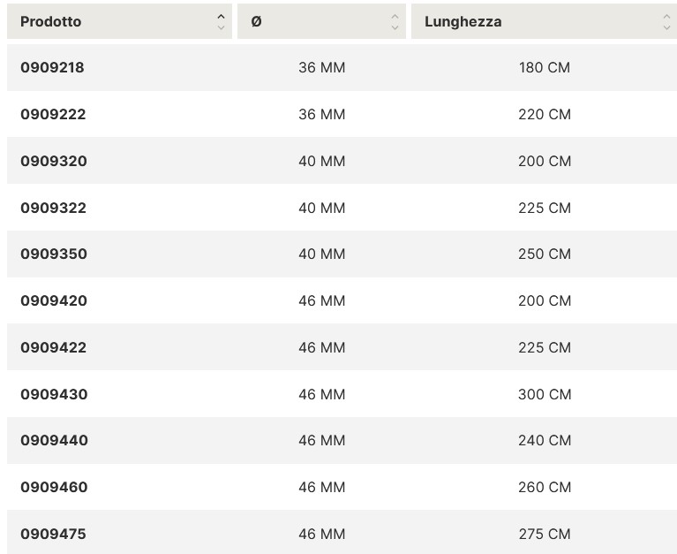This screenshot has width=677, height=554.
Task: Select product code 0909222
Action: [53, 115]
